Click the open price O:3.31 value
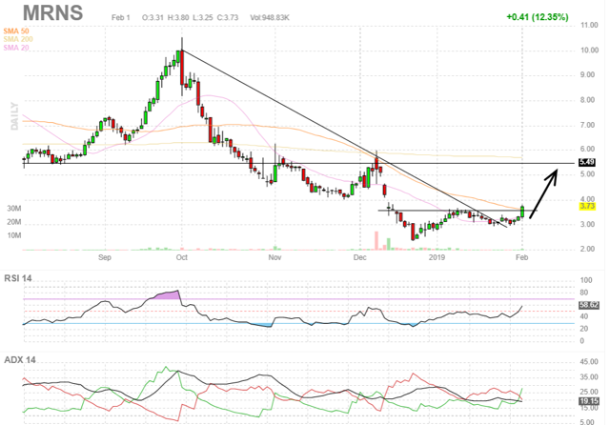Image resolution: width=610 pixels, height=425 pixels. [152, 17]
